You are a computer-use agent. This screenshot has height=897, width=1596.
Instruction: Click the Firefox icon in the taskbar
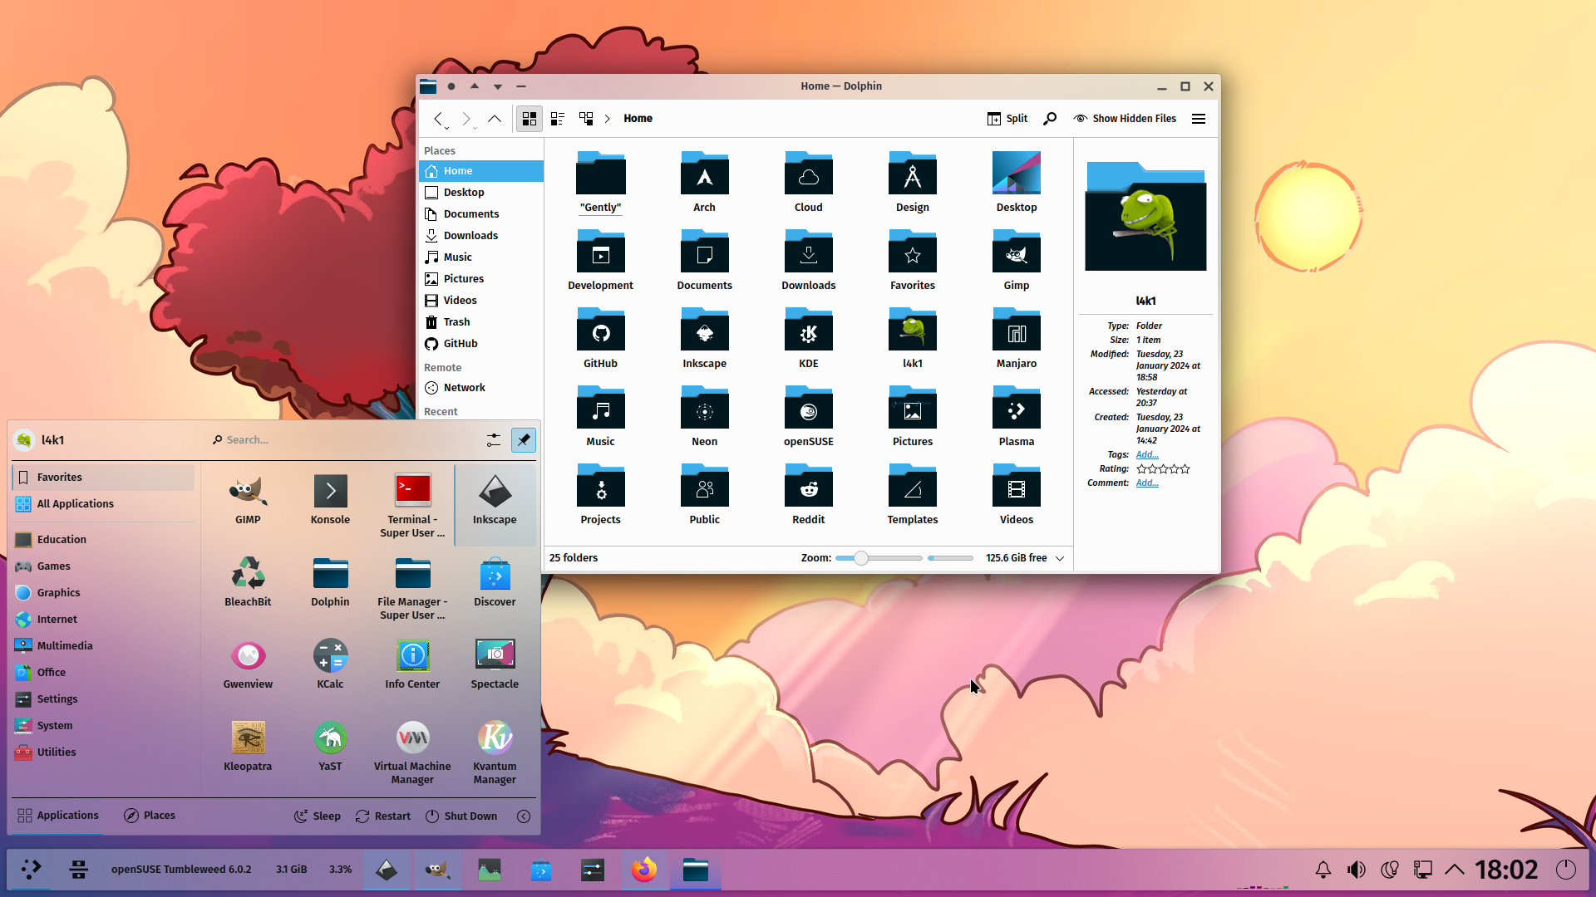click(643, 870)
